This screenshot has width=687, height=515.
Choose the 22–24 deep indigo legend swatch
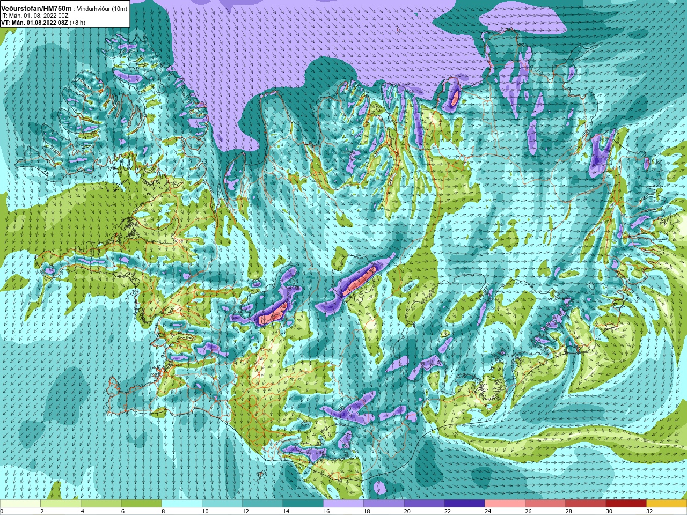465,504
